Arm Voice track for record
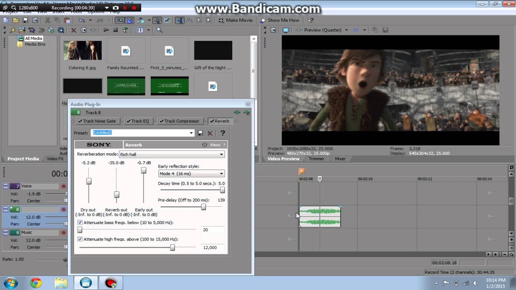This screenshot has width=516, height=290. 63,186
